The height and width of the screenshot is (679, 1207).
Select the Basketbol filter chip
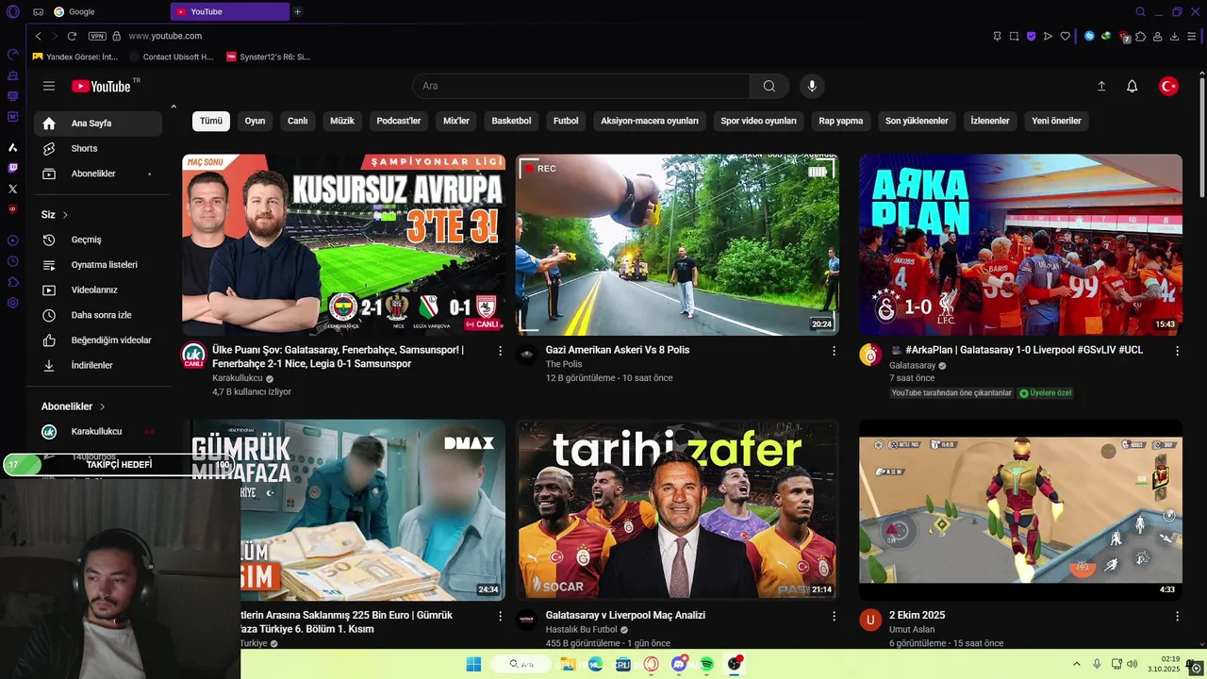(511, 121)
